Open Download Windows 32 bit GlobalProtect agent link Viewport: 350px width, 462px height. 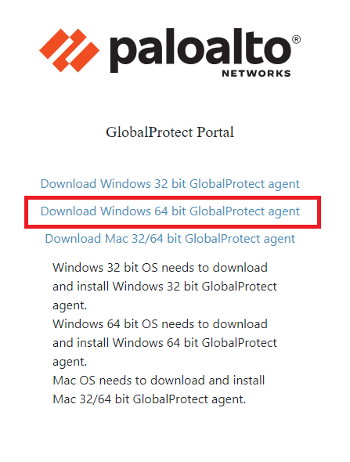[x=170, y=184]
